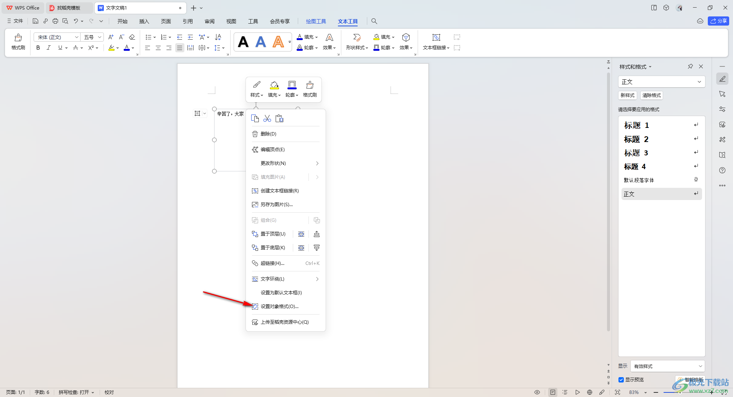
Task: Open the text fill (填充) dropdown
Action: click(307, 37)
